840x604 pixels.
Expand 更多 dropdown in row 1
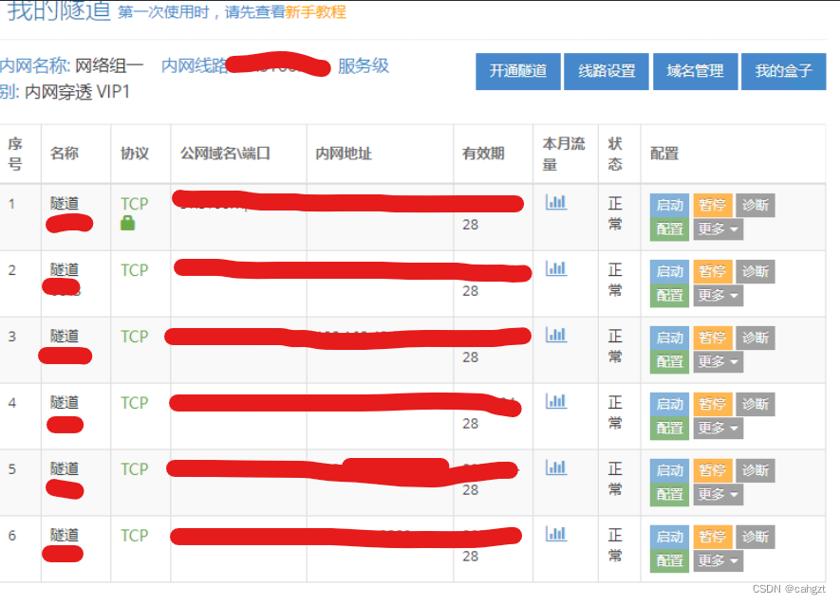point(718,229)
